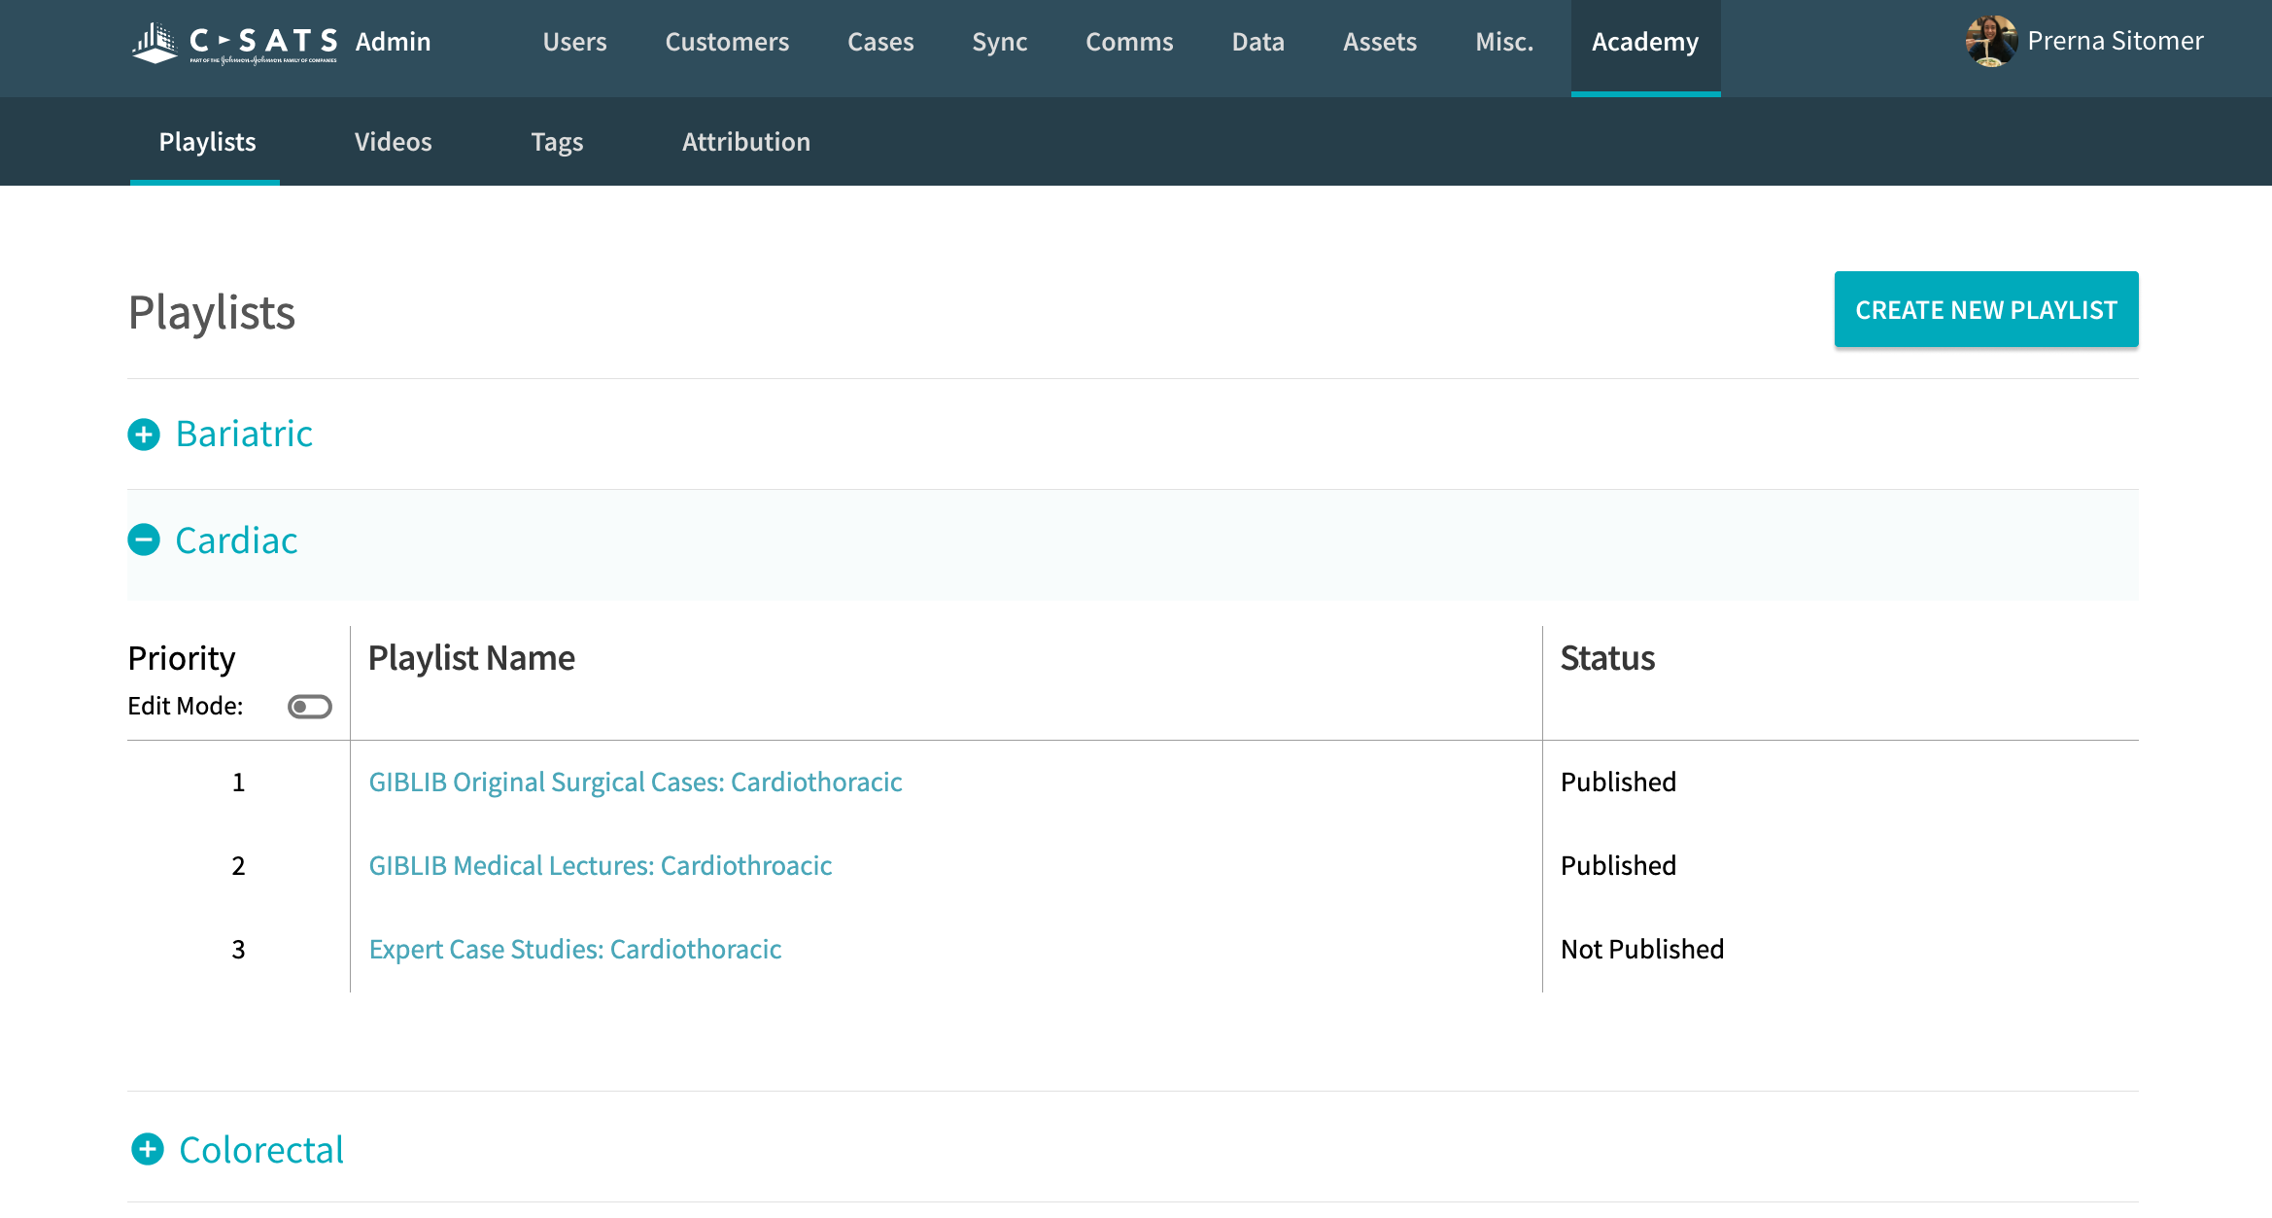Toggle the priority Edit Mode switch
This screenshot has width=2272, height=1218.
(x=309, y=707)
